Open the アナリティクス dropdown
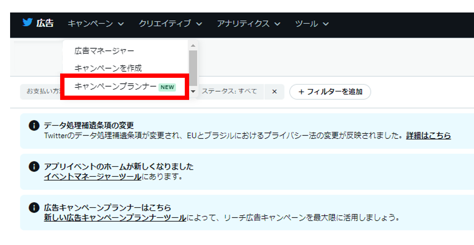474x245 pixels. click(x=248, y=24)
